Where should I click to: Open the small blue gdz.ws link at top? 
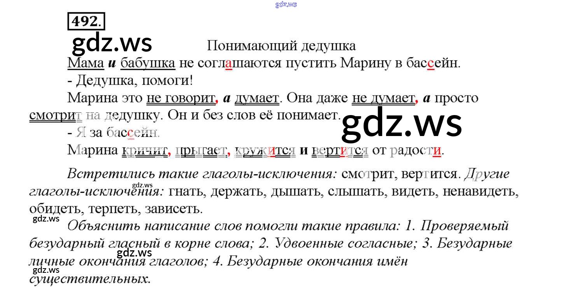tap(286, 4)
